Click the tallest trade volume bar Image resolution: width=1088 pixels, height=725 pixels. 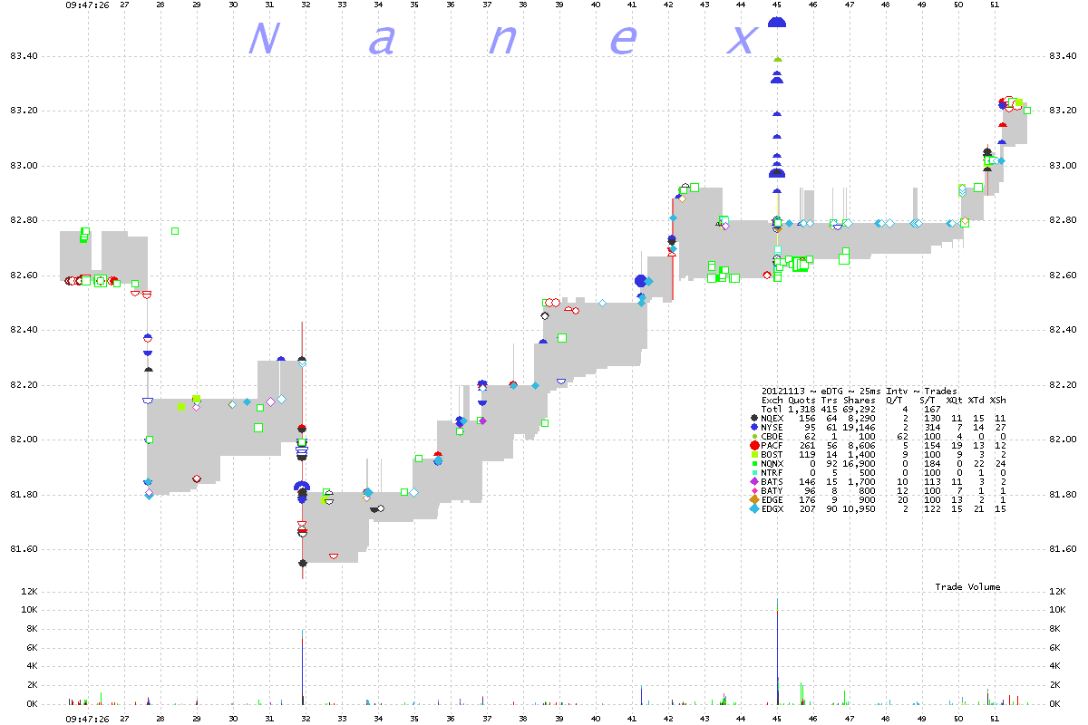pos(777,651)
